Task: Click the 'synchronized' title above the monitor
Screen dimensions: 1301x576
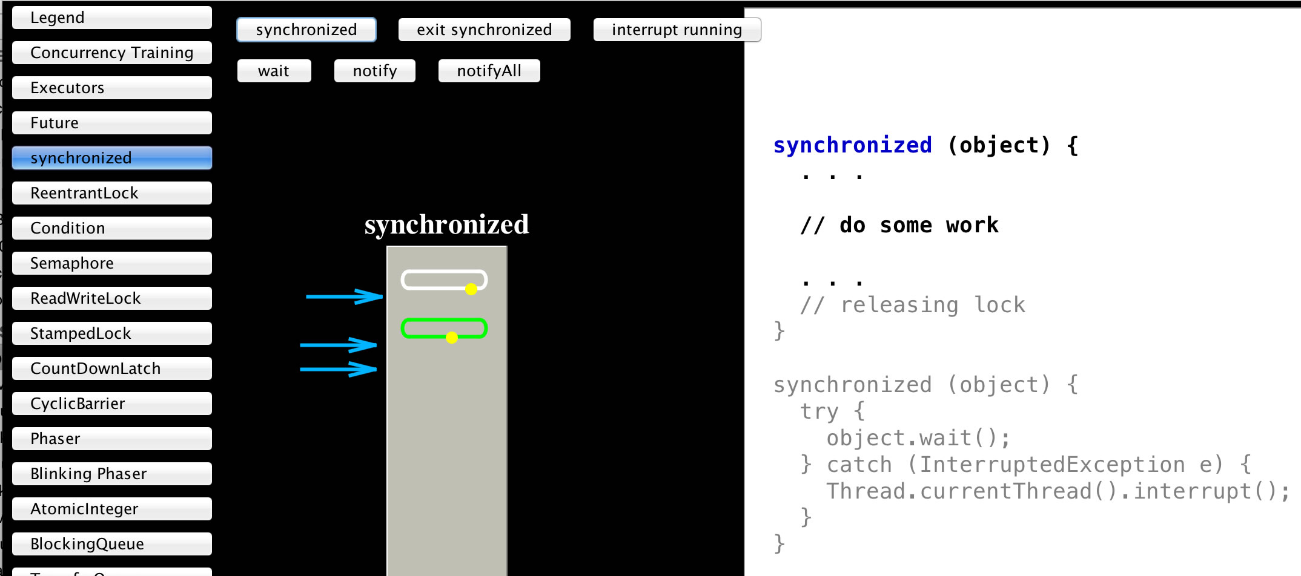Action: 447,224
